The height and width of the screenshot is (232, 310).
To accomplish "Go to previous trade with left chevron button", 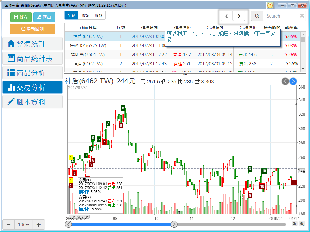I will coord(227,16).
